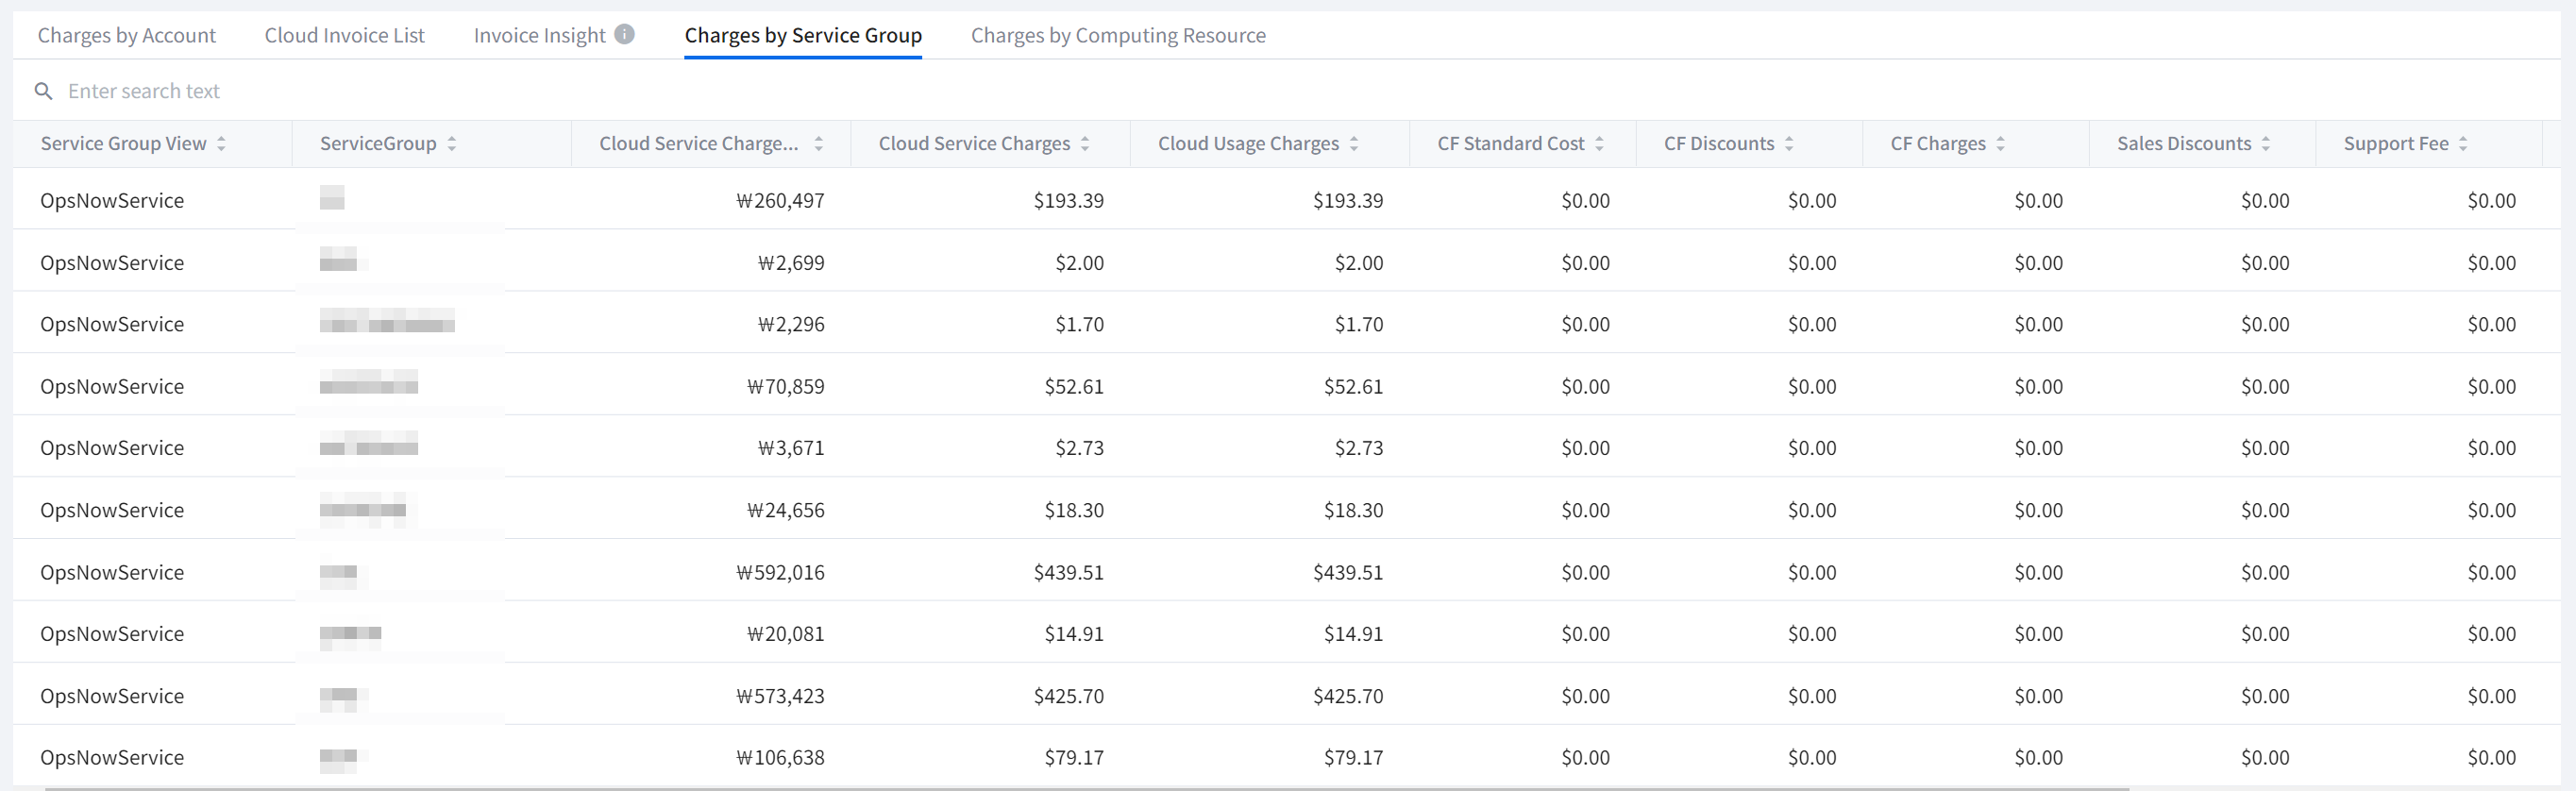Open the Invoice Insight tab
Viewport: 2576px width, 791px height.
[539, 36]
